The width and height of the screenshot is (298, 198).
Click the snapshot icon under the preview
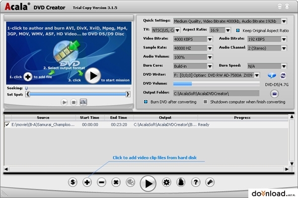click(x=83, y=102)
